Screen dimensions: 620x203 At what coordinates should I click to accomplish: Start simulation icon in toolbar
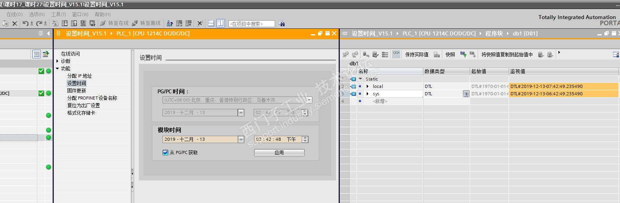click(x=83, y=23)
